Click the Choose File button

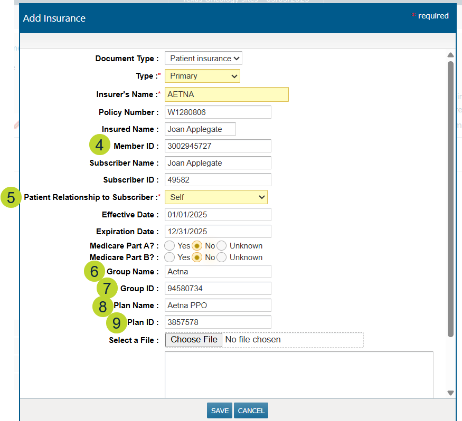coord(194,340)
